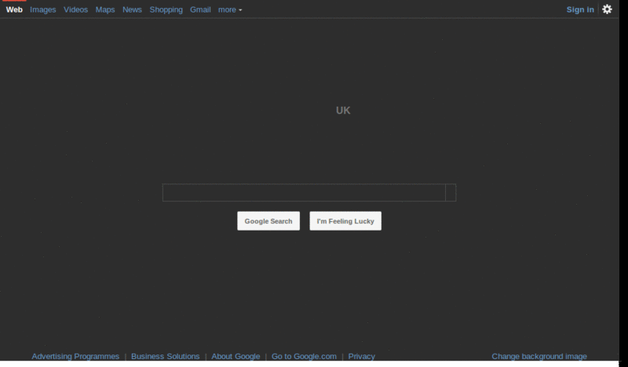Click Change background image
628x367 pixels.
(x=539, y=356)
